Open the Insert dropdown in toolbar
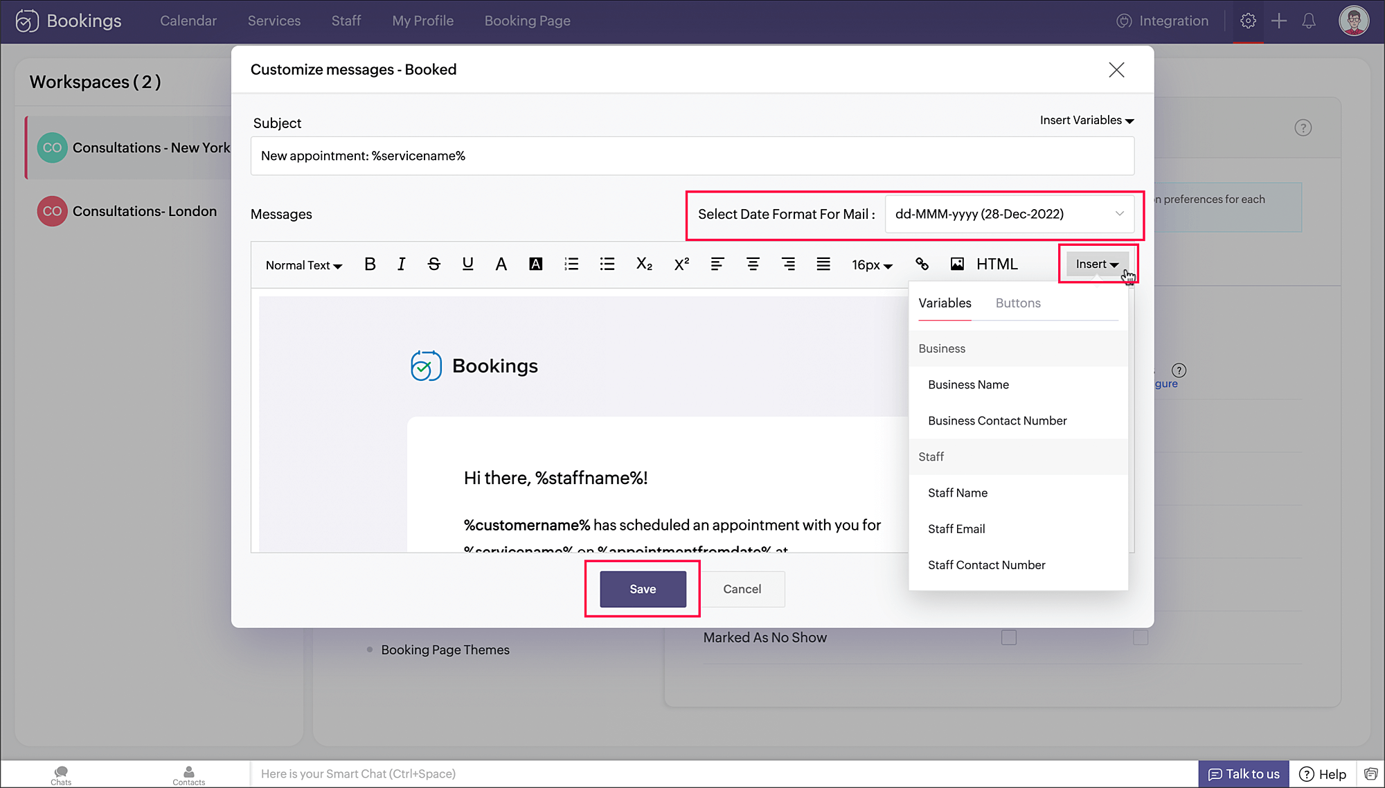The image size is (1385, 788). click(x=1097, y=264)
